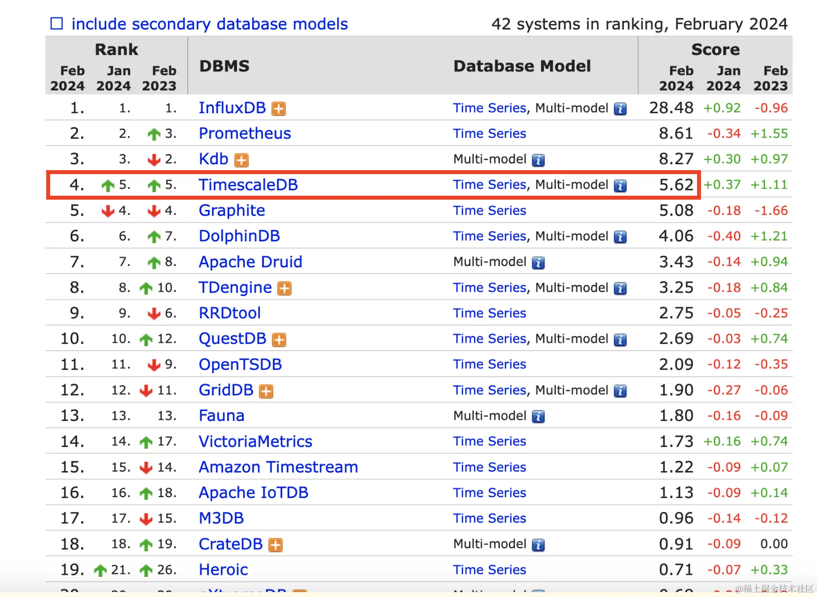This screenshot has height=597, width=817.
Task: Open the Fauna link
Action: click(x=221, y=416)
